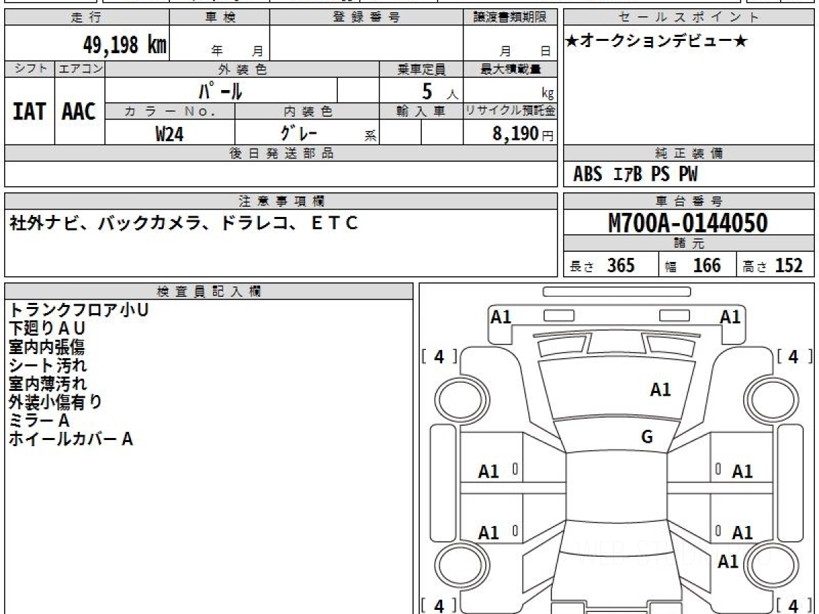Select the 車台番号 header
The image size is (819, 614).
tap(689, 201)
